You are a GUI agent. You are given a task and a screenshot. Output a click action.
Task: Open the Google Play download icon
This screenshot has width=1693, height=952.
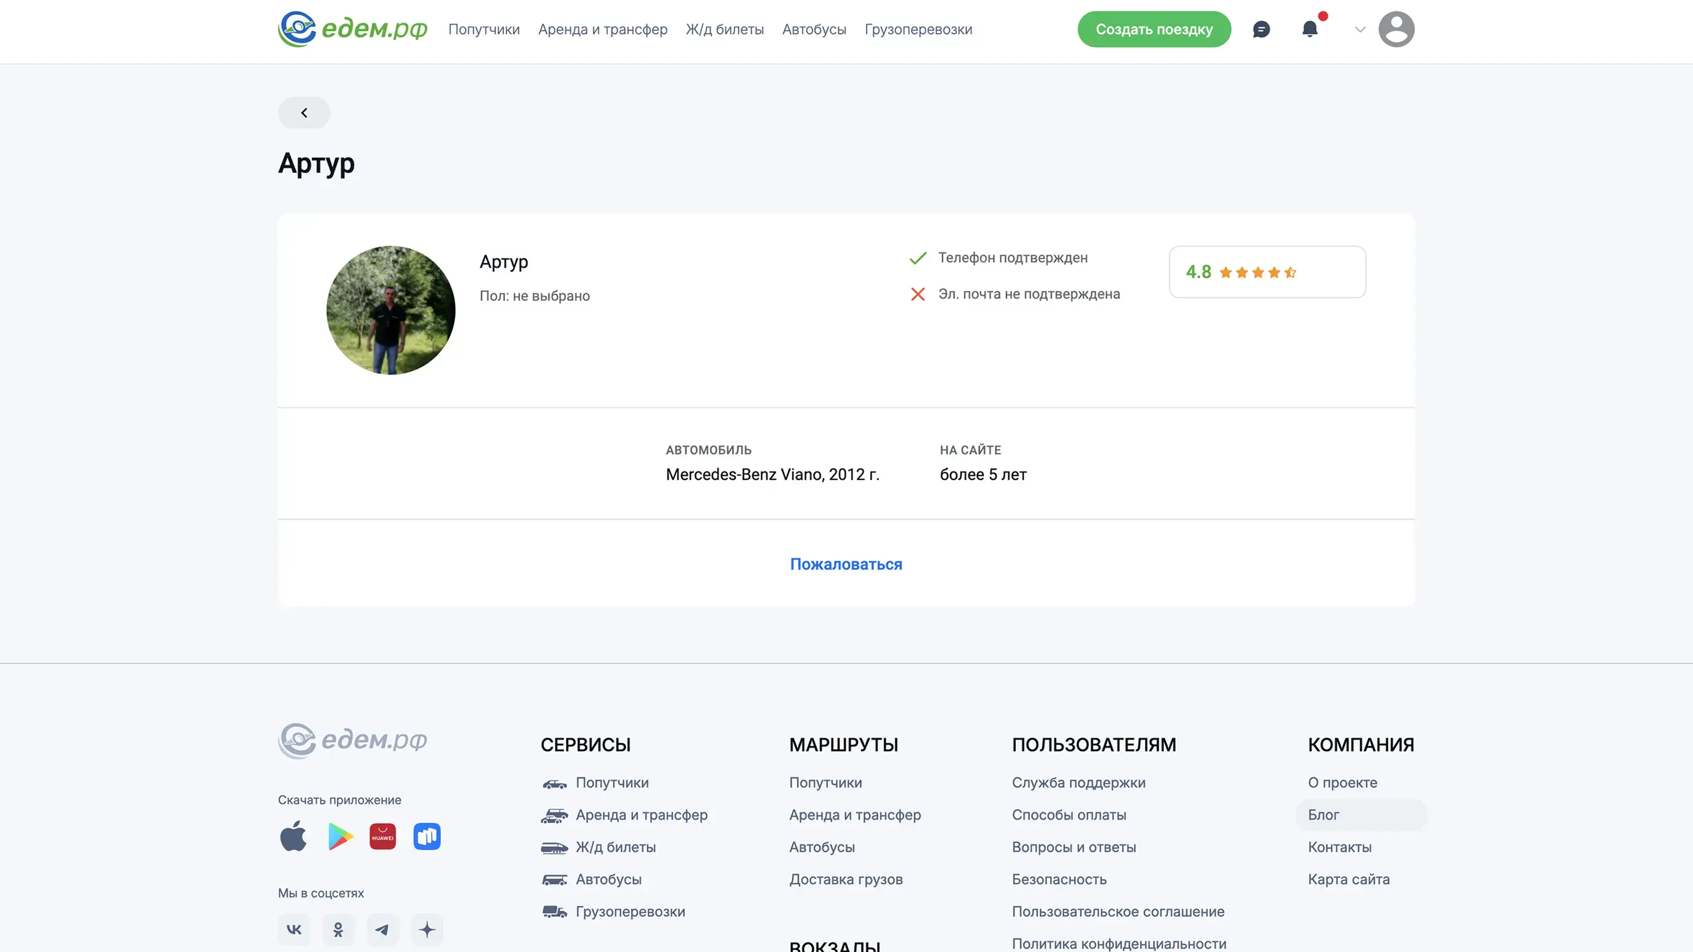(x=340, y=836)
